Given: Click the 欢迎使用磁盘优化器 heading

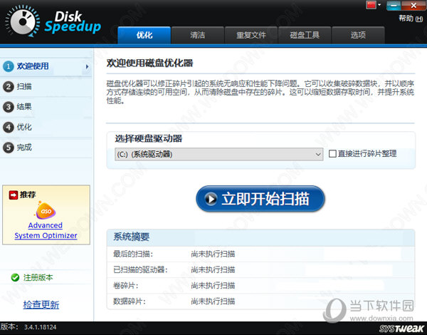Looking at the screenshot, I should pos(149,63).
